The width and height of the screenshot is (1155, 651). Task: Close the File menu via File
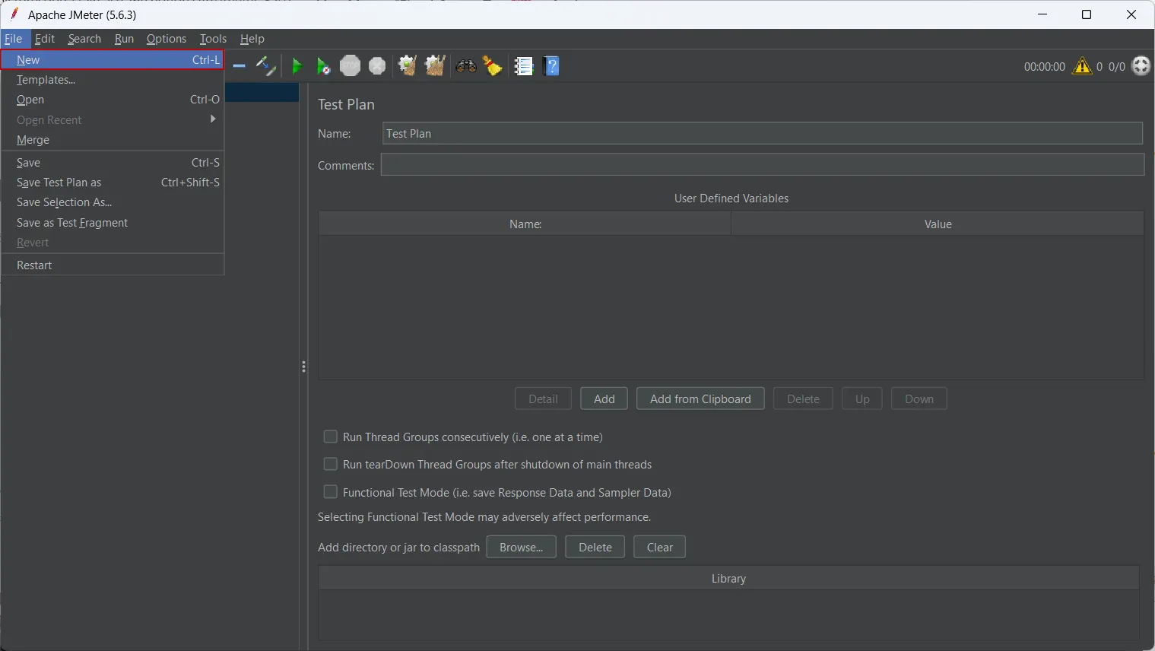[13, 39]
